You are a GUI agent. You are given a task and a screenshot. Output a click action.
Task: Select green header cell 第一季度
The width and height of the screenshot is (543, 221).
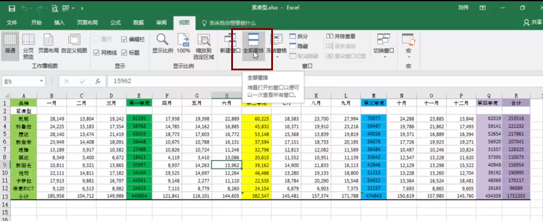[x=139, y=103]
